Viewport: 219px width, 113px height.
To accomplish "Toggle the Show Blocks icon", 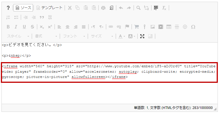I will pos(150,36).
